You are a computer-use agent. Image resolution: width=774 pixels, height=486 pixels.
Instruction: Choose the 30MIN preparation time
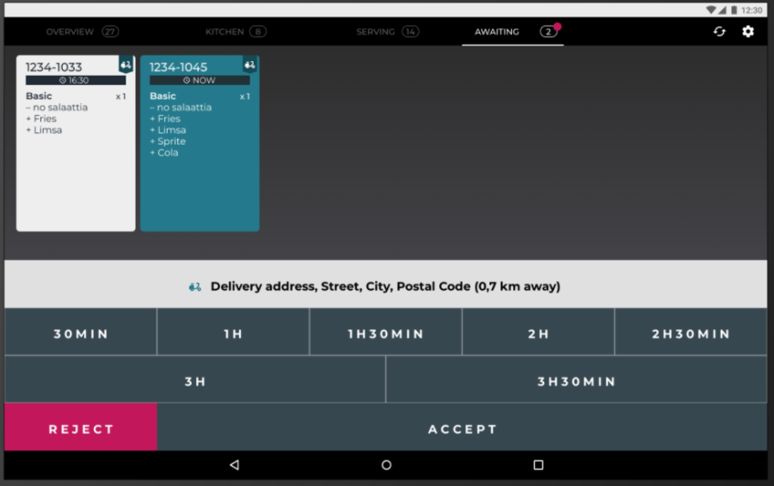tap(81, 334)
